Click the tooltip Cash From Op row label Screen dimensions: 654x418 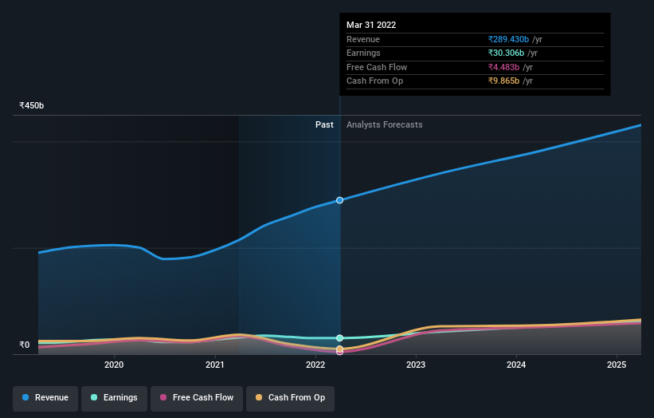[x=374, y=81]
